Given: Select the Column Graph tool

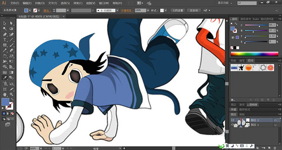Looking at the screenshot, I should pos(11,84).
